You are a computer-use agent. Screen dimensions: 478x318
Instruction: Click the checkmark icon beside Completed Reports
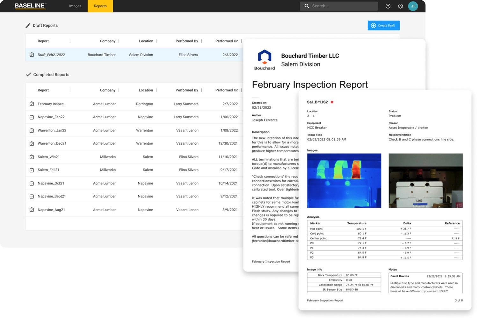click(x=28, y=74)
